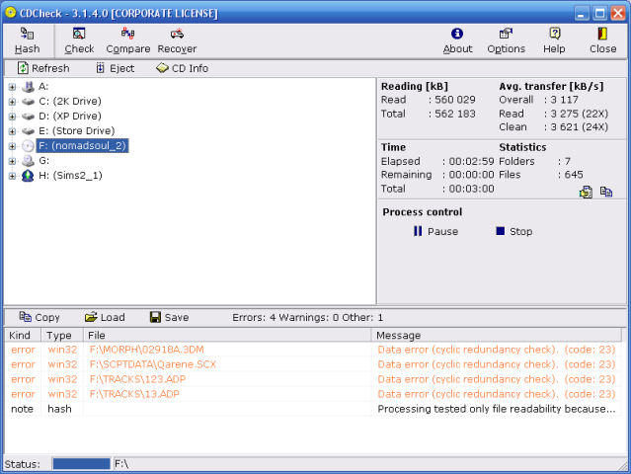Expand the G: drive node
631x474 pixels.
(12, 161)
